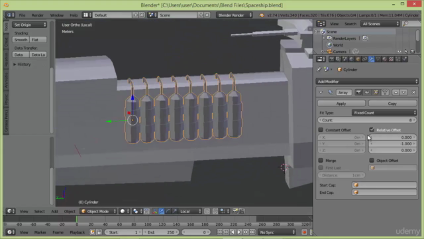Click the Copy modifier button

(392, 104)
